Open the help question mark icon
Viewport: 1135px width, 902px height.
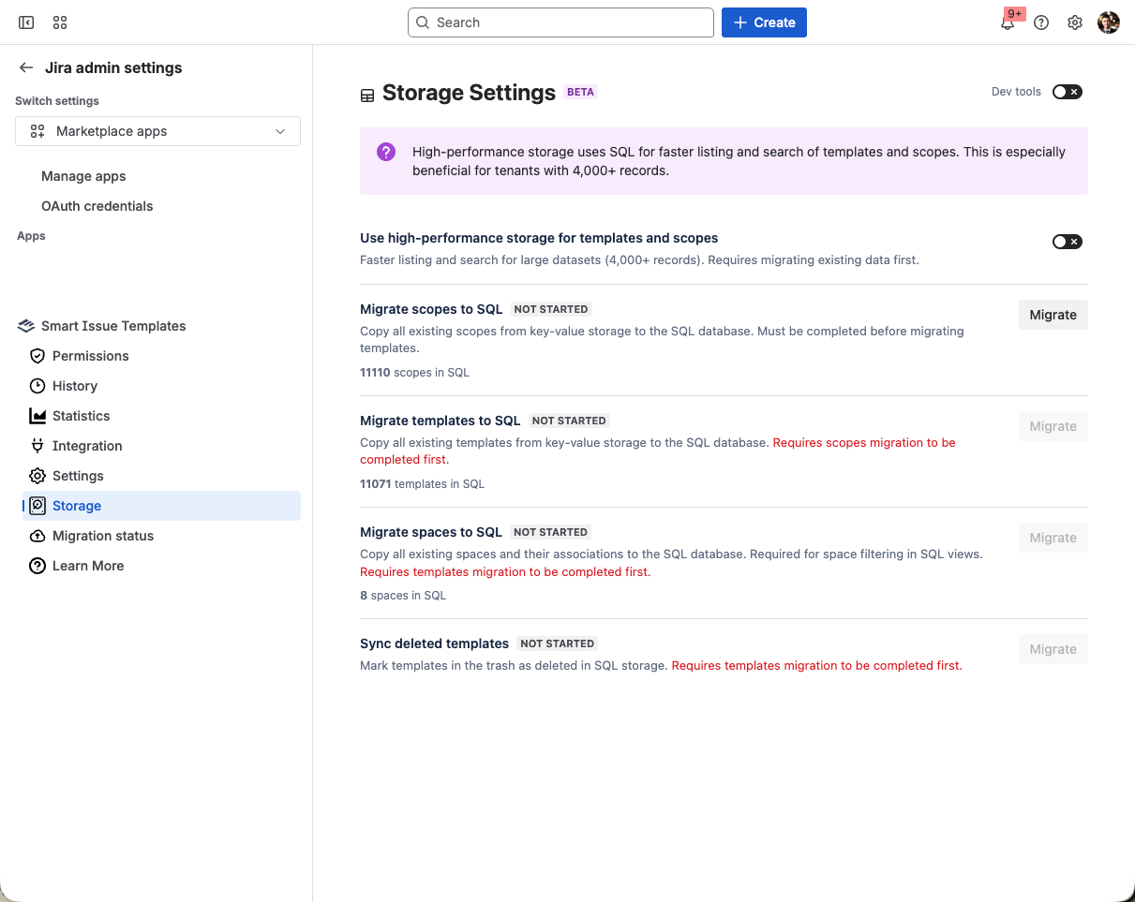click(x=1041, y=22)
